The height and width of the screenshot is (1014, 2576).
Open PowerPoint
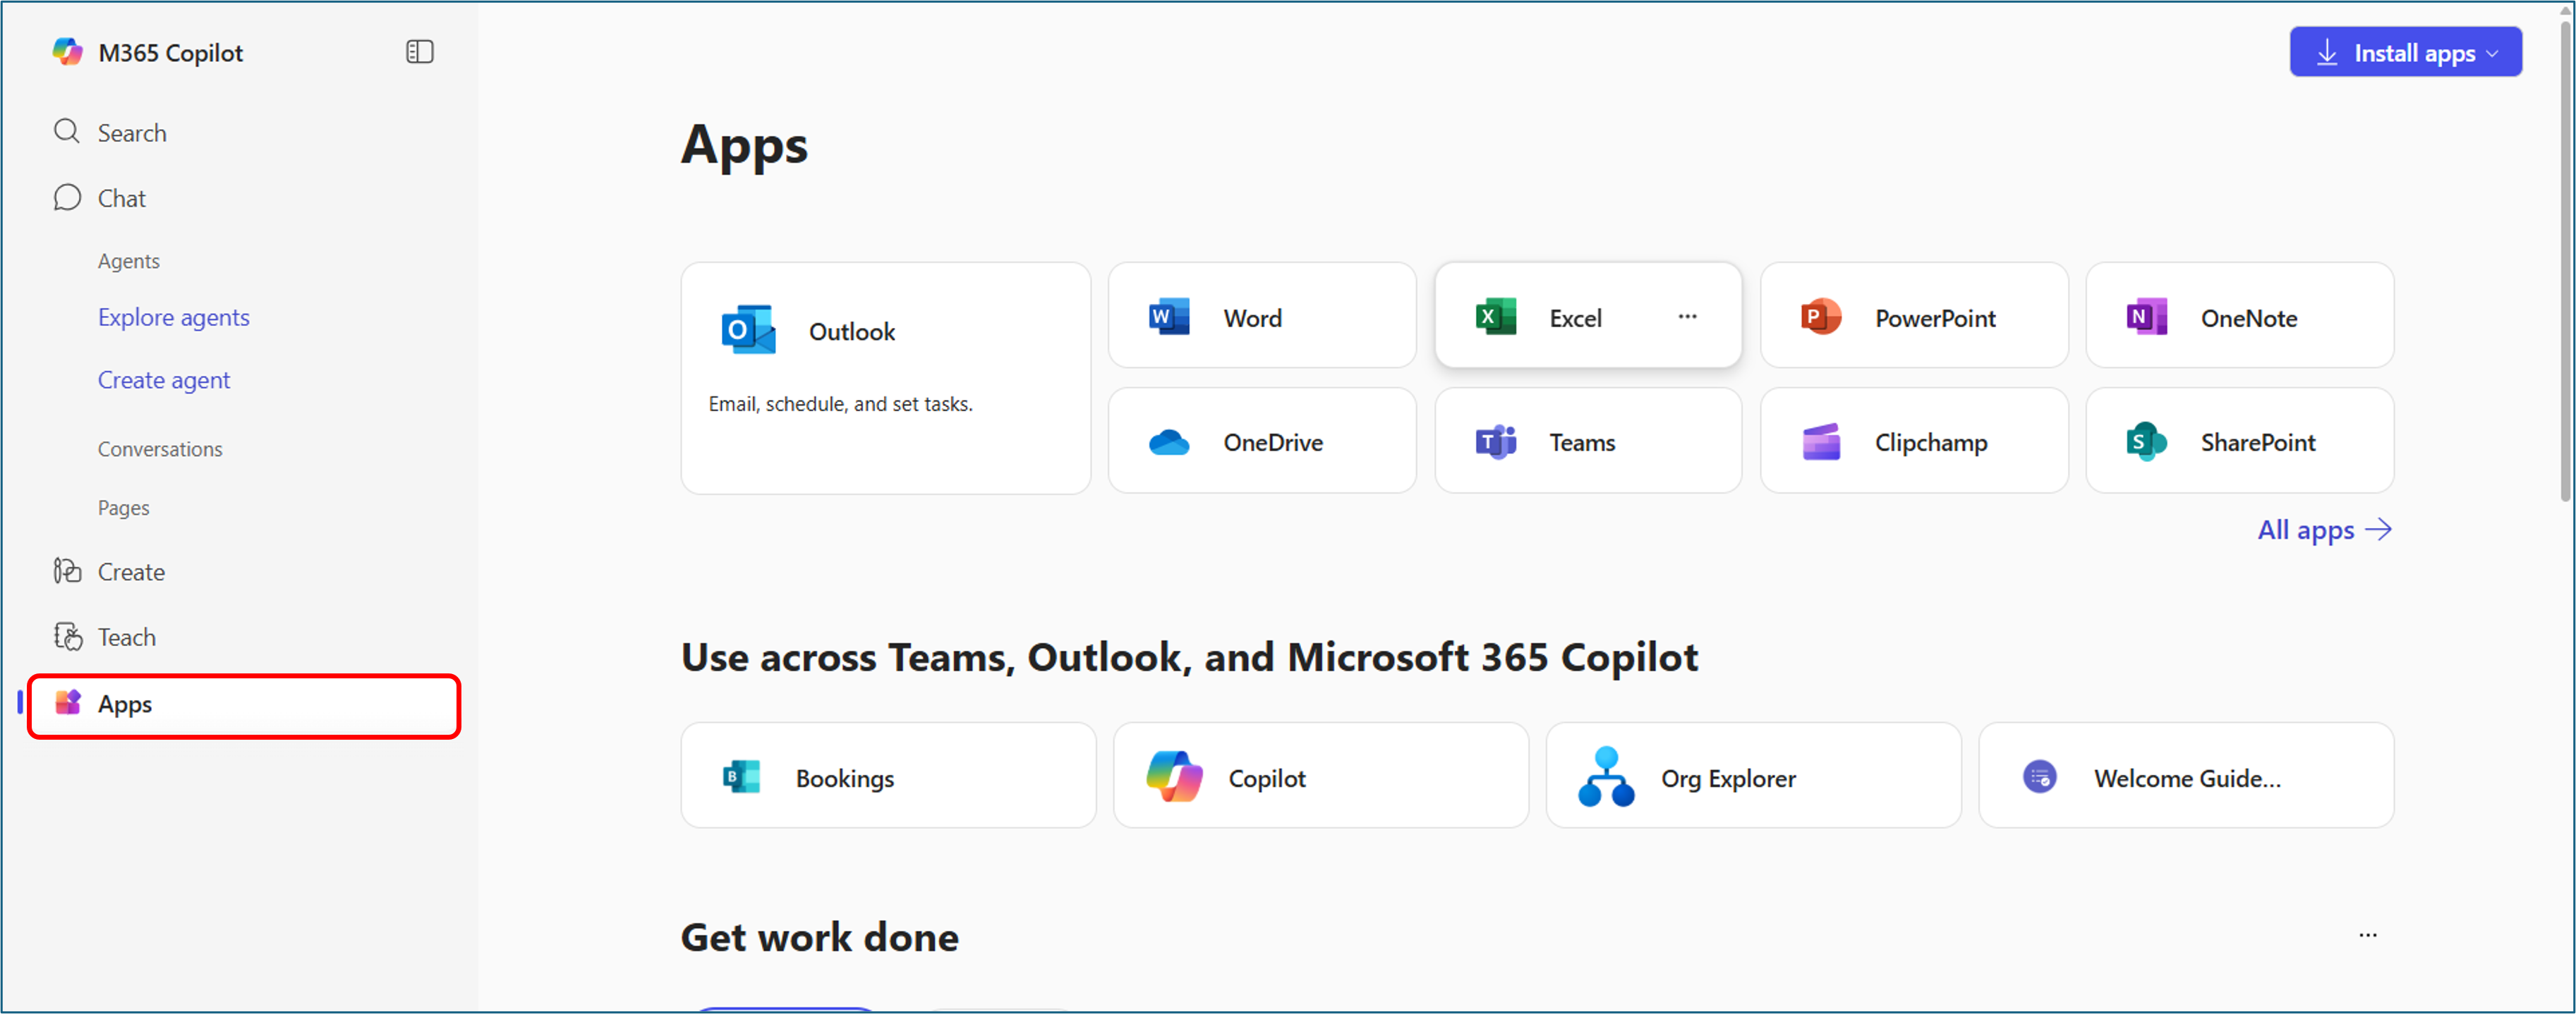1913,317
